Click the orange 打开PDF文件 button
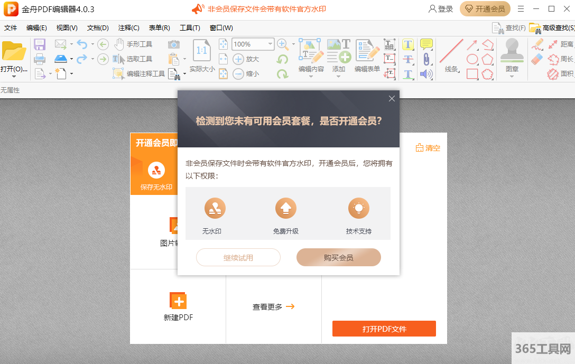Viewport: 575px width, 364px height. coord(384,329)
